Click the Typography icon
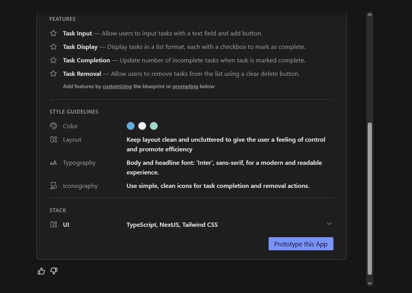 53,163
